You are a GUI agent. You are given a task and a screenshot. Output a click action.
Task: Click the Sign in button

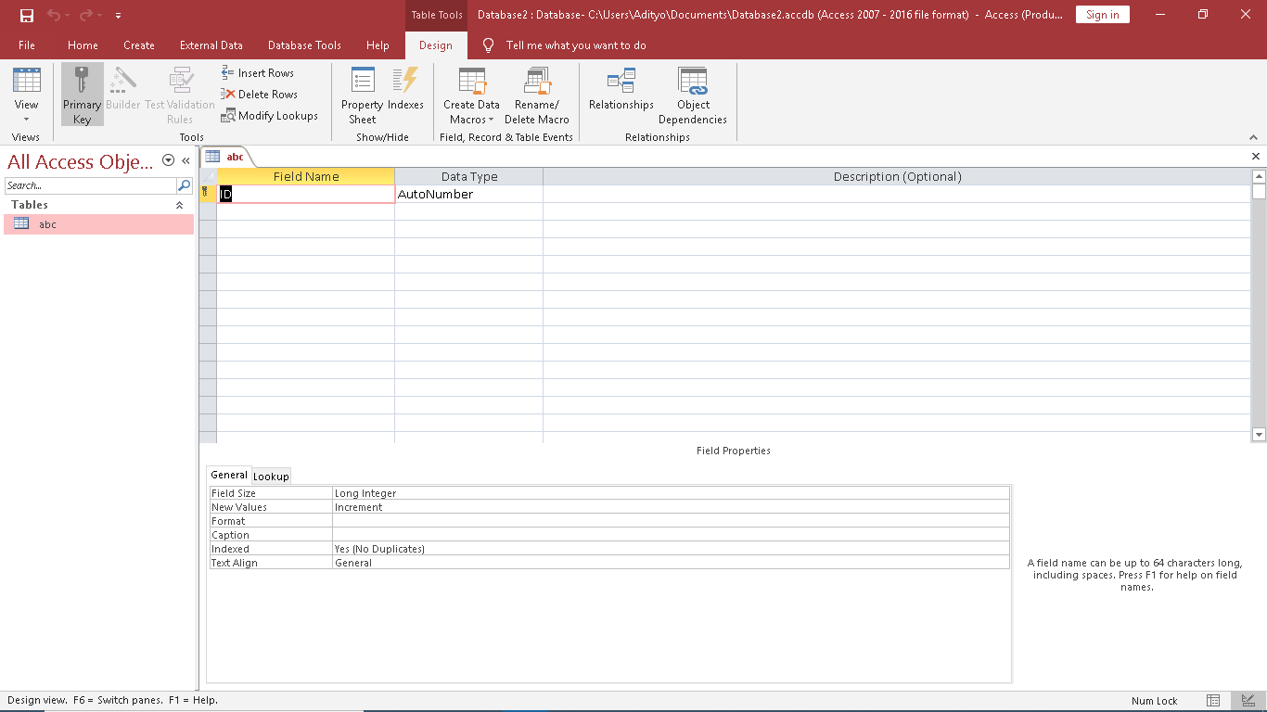pos(1102,15)
